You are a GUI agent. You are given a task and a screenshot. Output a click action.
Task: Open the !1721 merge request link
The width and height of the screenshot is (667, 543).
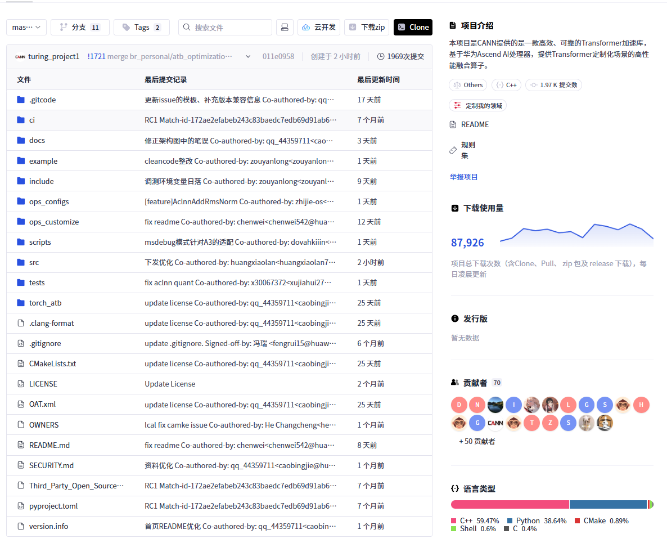click(x=97, y=57)
